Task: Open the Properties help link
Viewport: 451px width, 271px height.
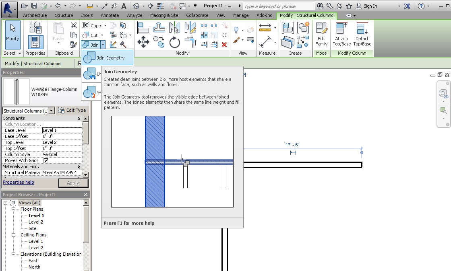Action: point(18,182)
